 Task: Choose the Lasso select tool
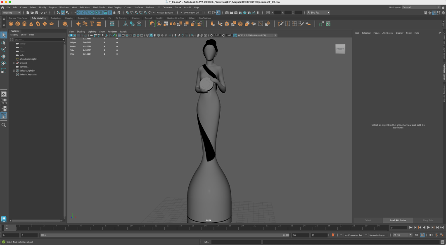pyautogui.click(x=4, y=42)
